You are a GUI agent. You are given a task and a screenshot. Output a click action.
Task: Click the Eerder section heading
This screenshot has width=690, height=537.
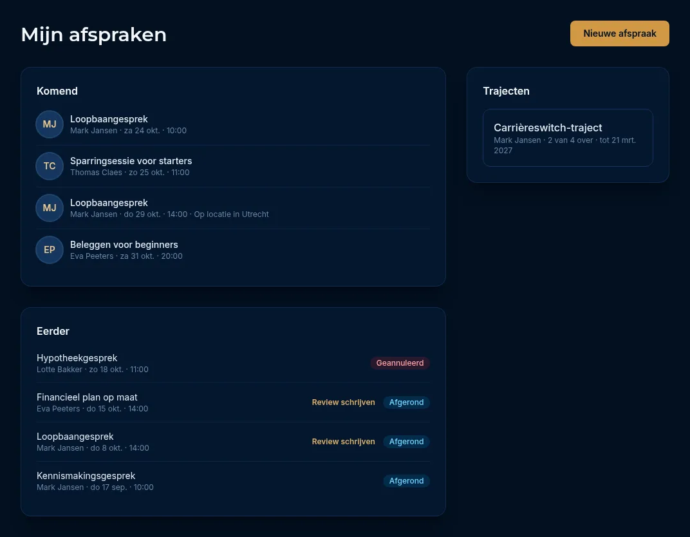click(53, 331)
